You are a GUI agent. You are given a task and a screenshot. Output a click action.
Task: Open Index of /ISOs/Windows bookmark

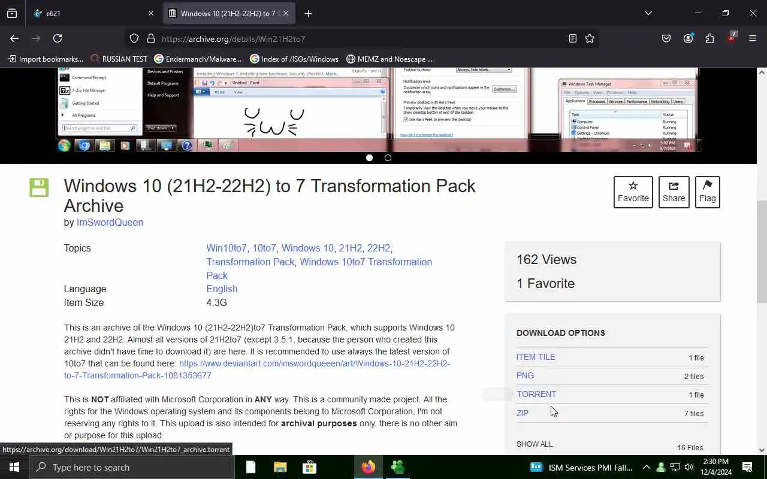pos(294,59)
